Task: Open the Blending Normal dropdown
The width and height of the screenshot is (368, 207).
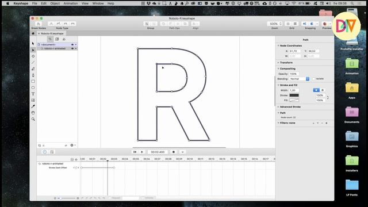Action: click(299, 79)
